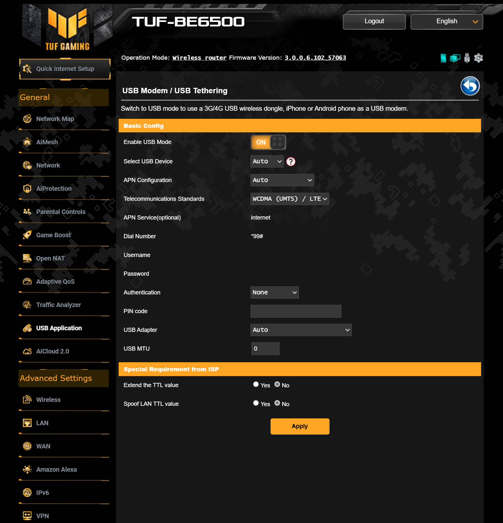Click the "Basic Config" section header
This screenshot has width=503, height=523.
(x=300, y=126)
